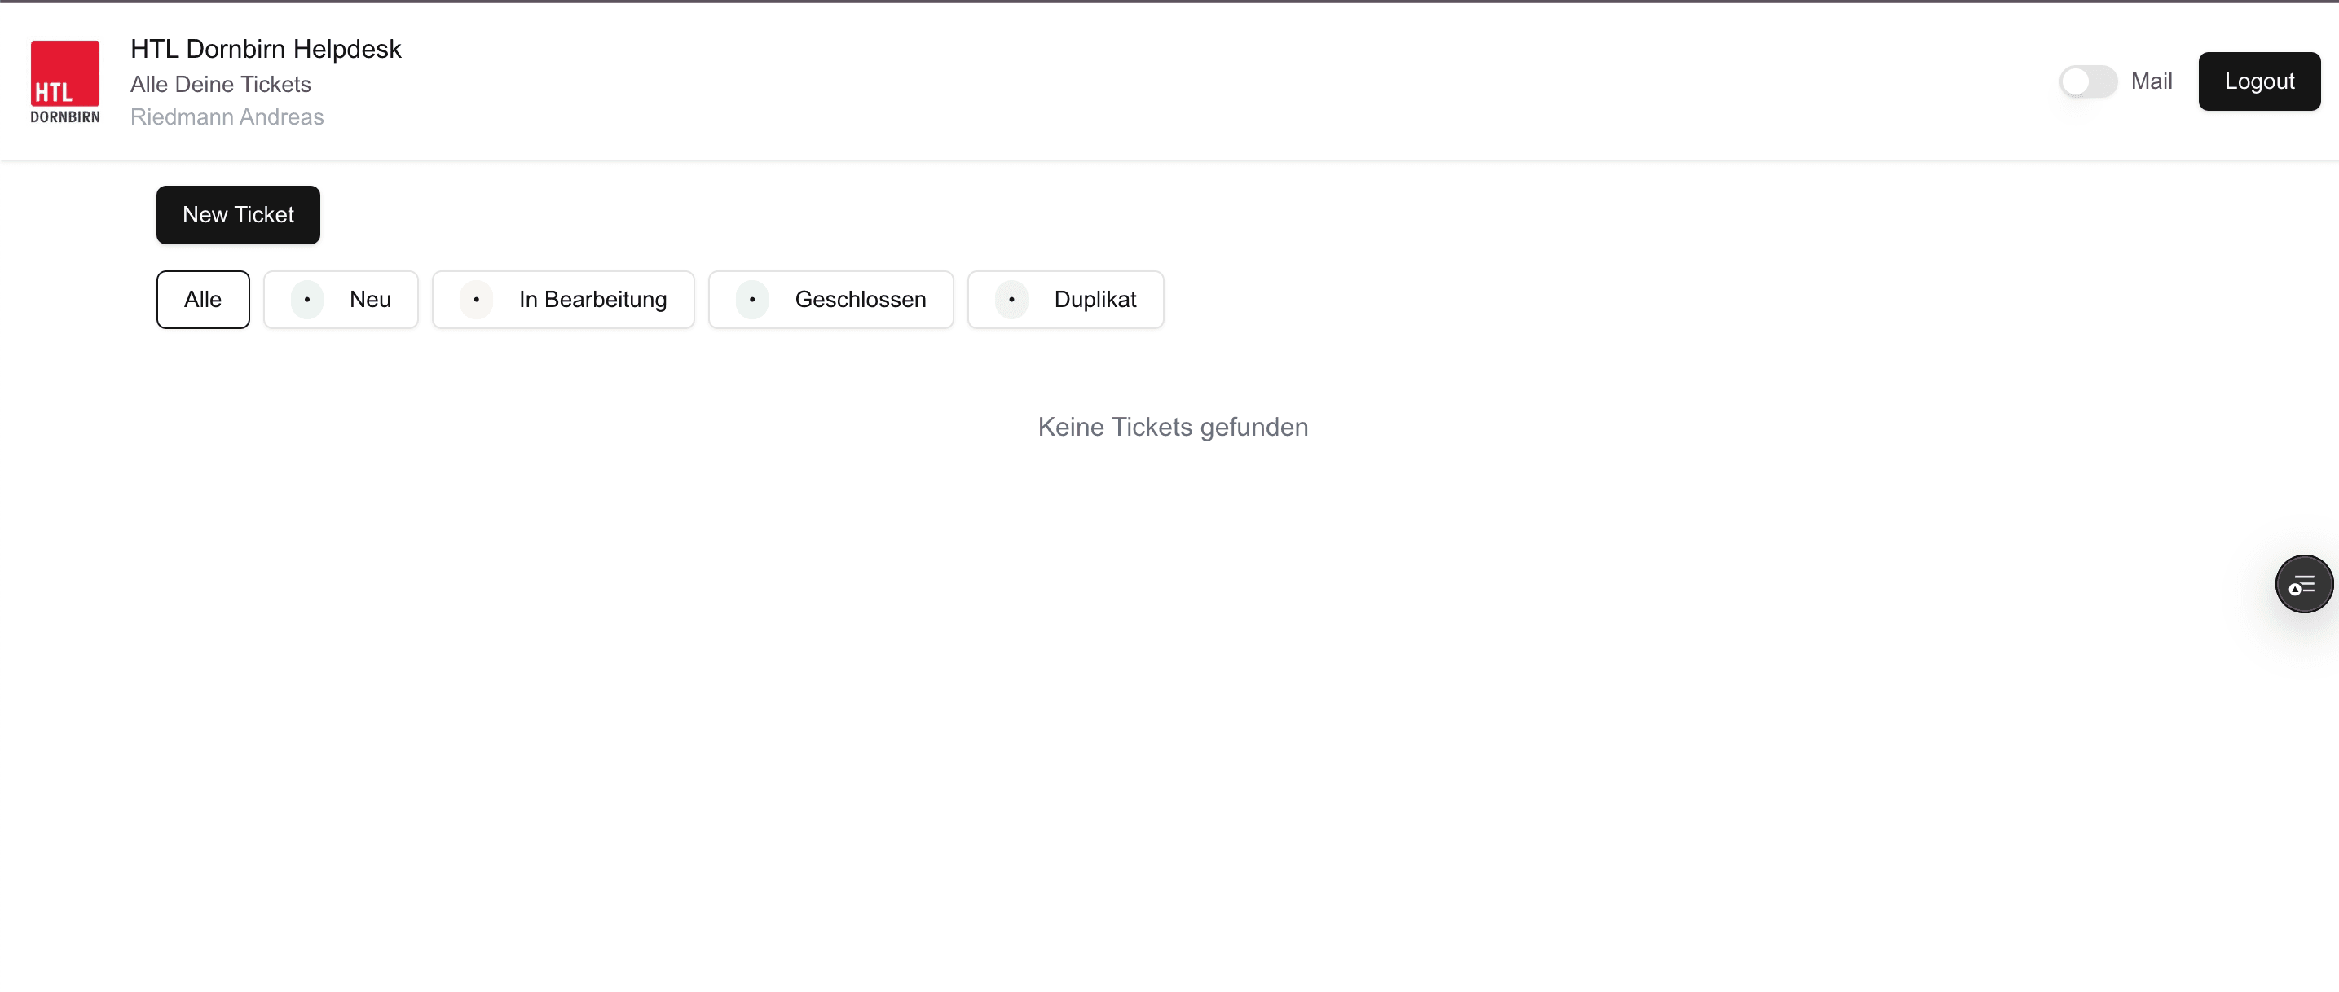Click the DORNBIRN text under the logo
Viewport: 2339px width, 992px height.
[65, 117]
